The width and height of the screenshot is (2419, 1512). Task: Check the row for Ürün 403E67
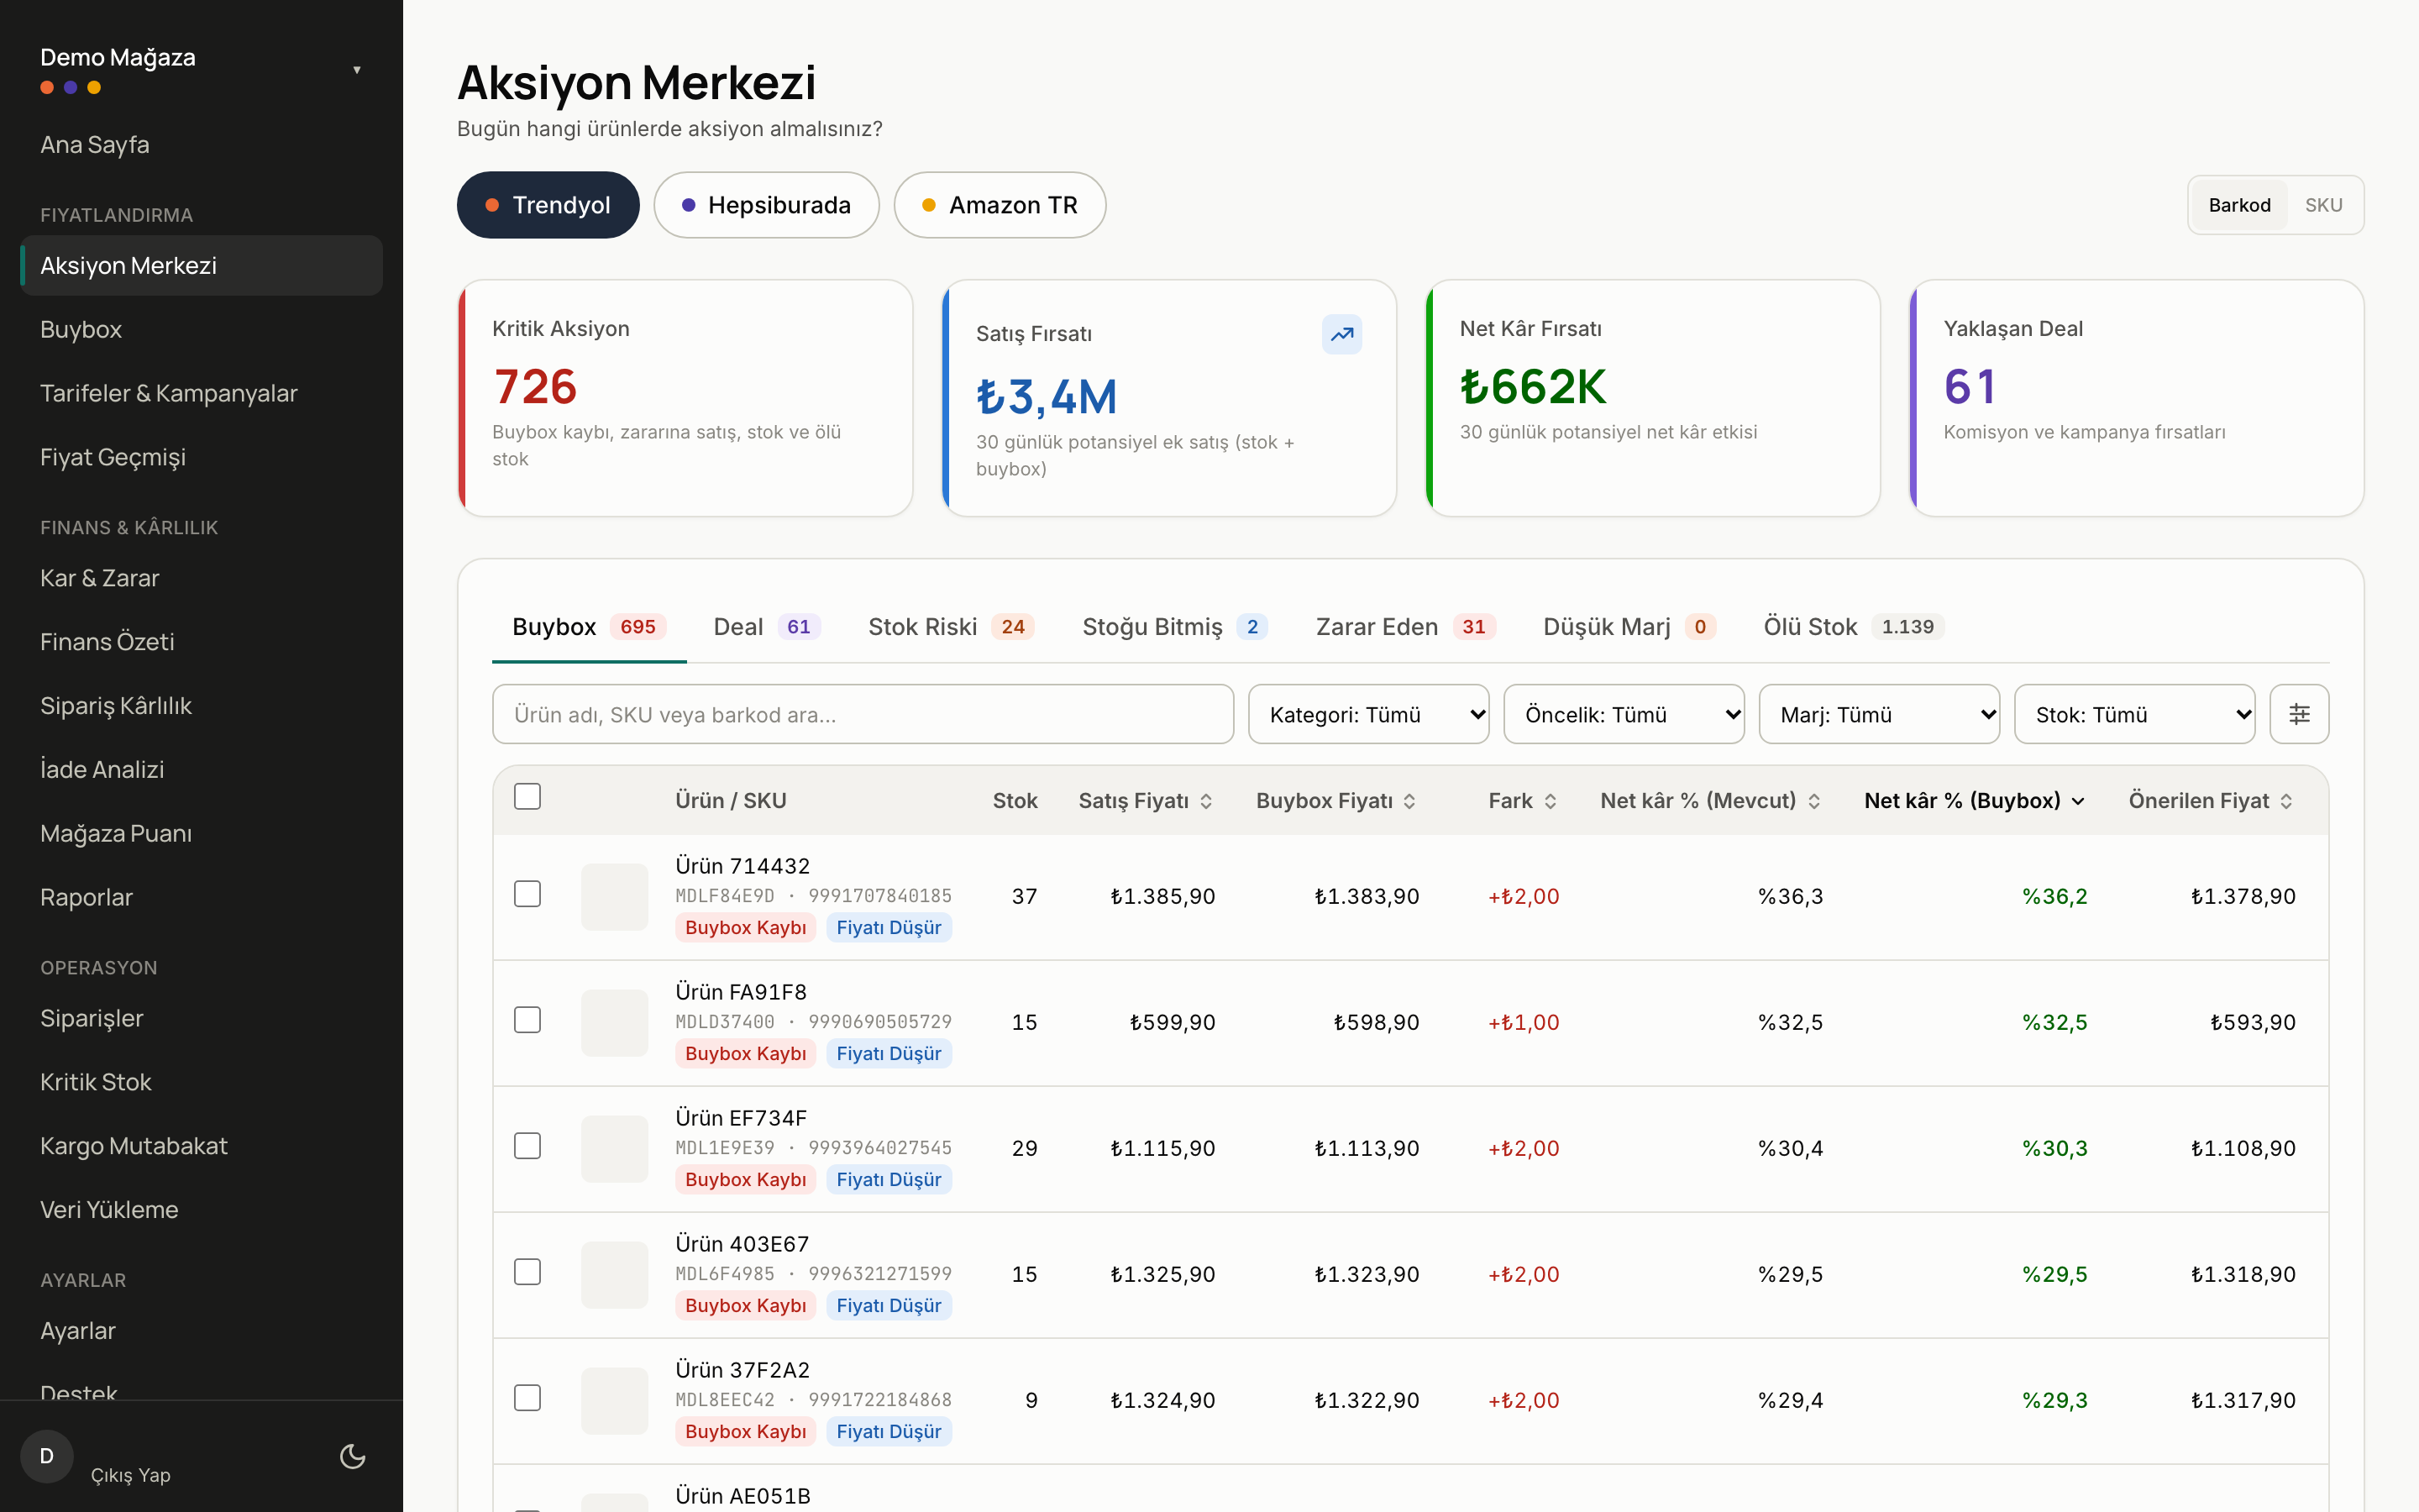tap(527, 1271)
